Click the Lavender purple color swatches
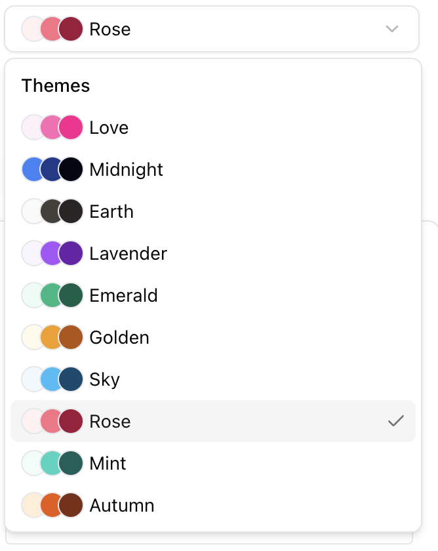Viewport: 438px width, 551px height. point(52,253)
